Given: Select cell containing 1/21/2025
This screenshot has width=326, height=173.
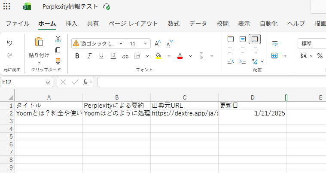Looking at the screenshot, I should tap(252, 113).
